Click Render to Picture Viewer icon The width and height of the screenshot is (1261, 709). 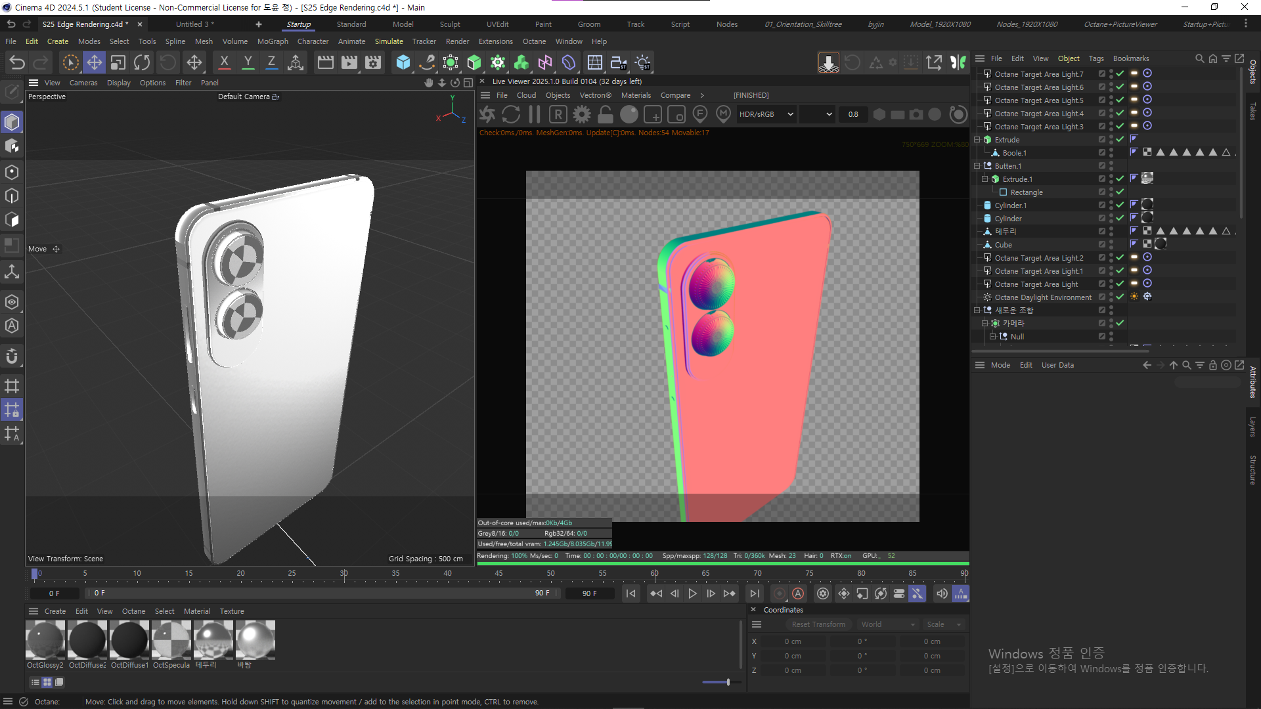(349, 62)
